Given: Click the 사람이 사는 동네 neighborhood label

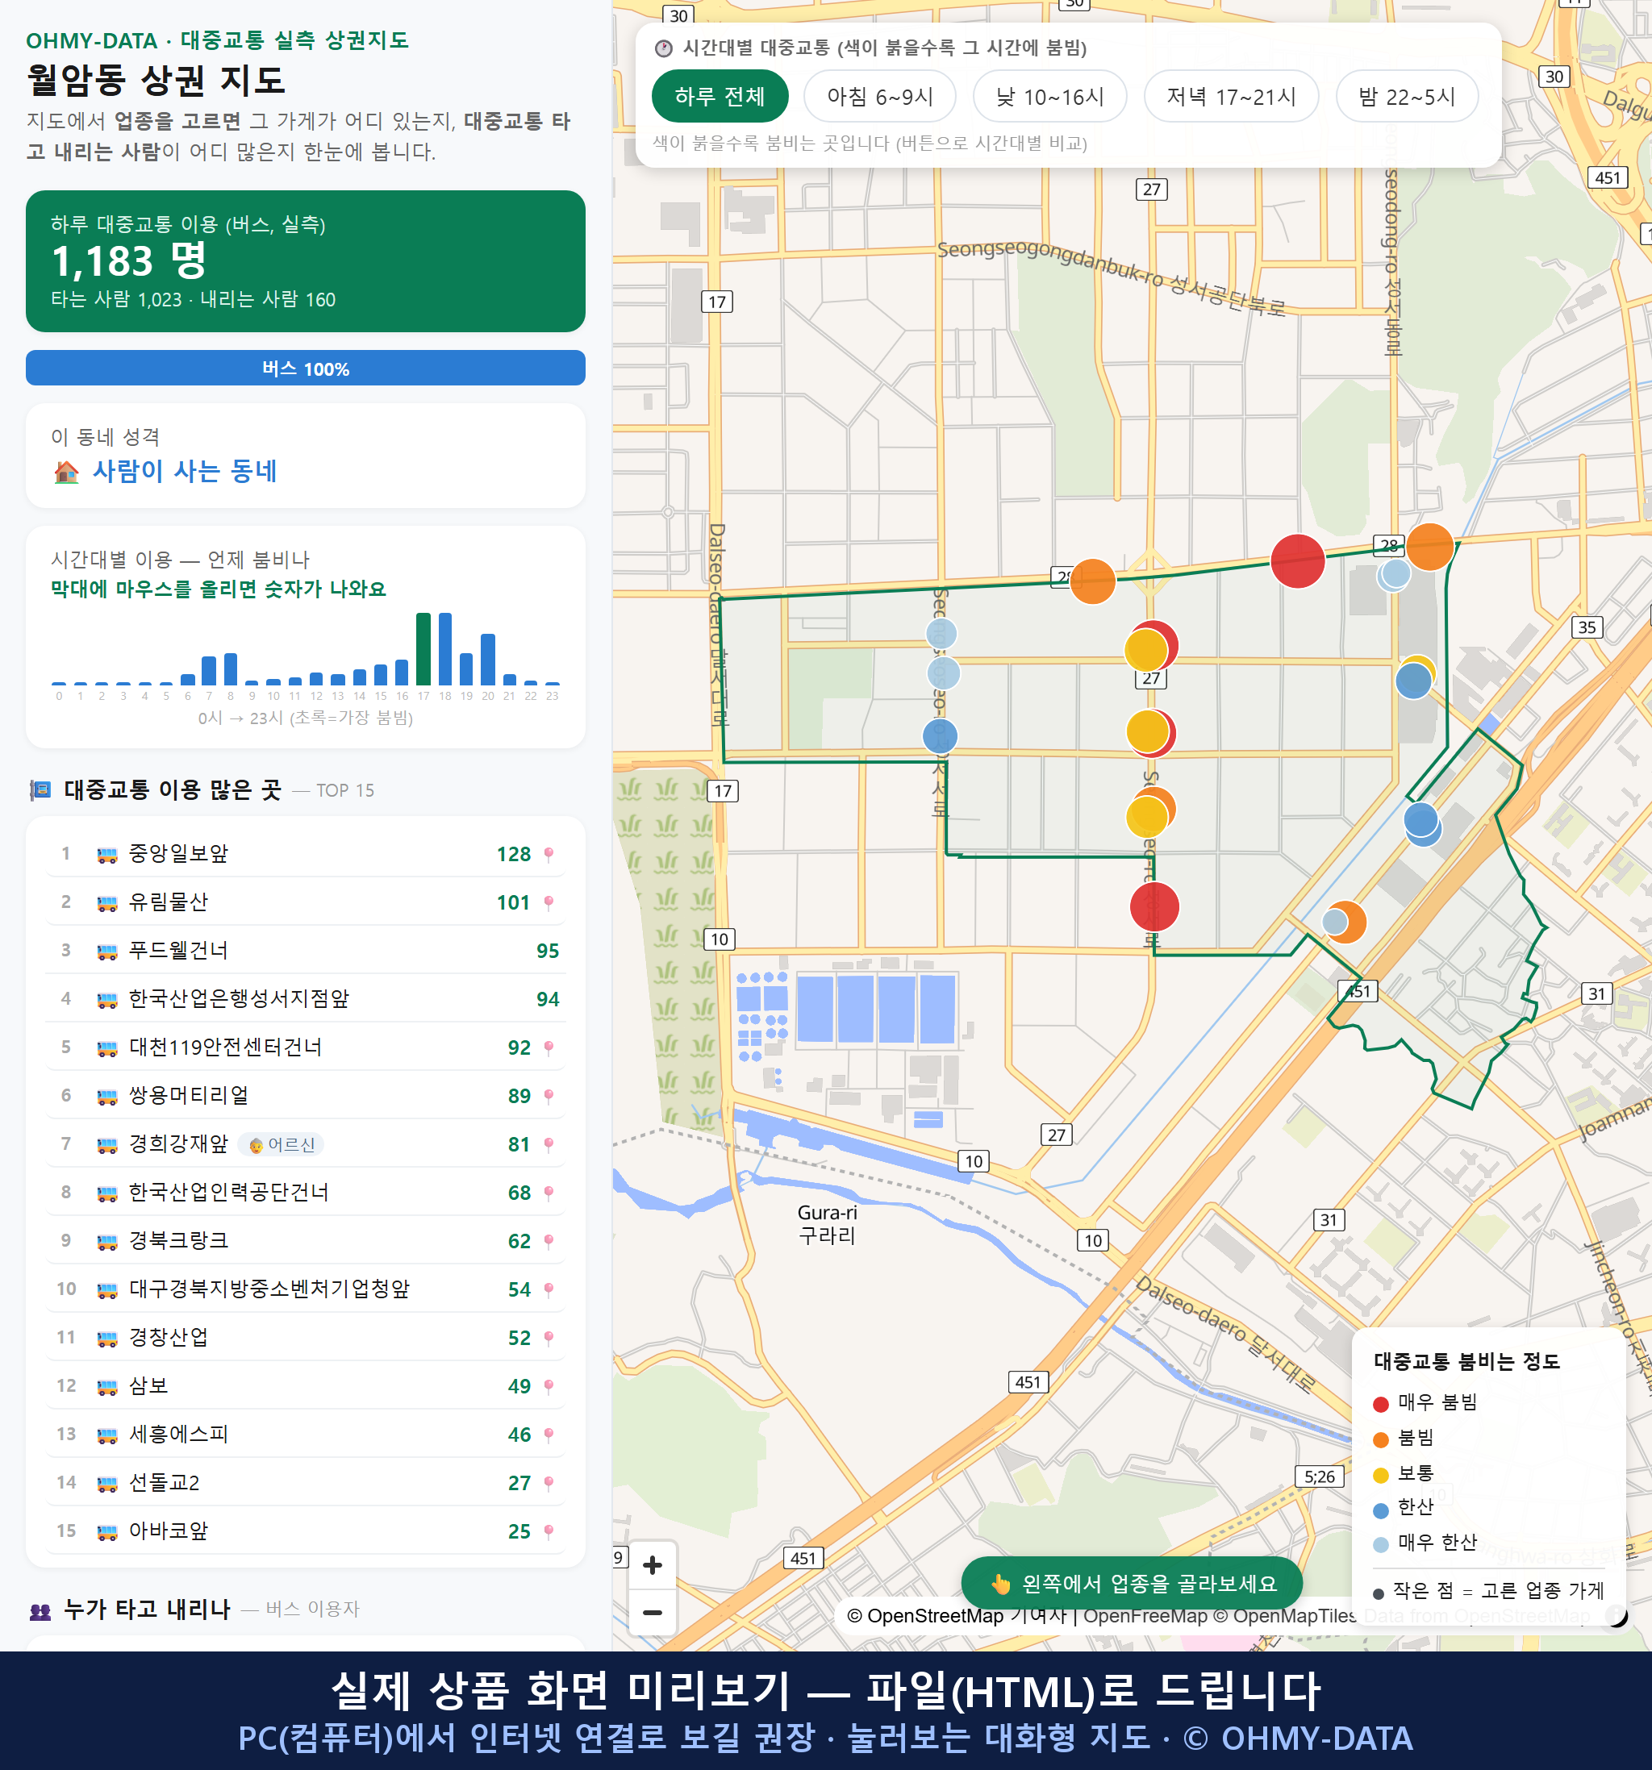Looking at the screenshot, I should [186, 471].
